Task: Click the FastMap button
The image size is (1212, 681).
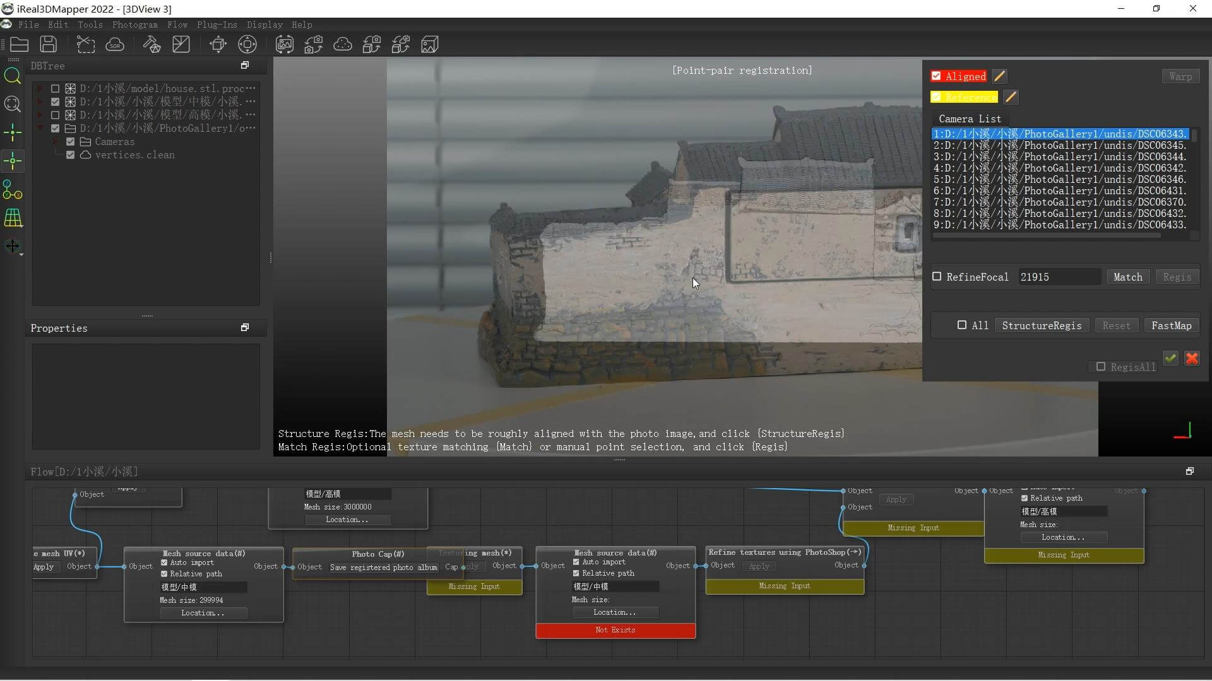Action: [x=1171, y=325]
